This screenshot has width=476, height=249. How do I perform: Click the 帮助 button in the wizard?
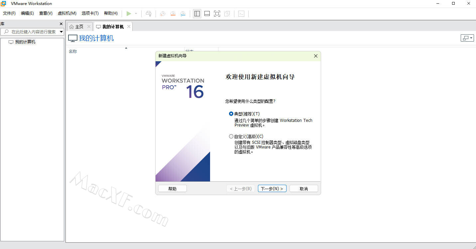pyautogui.click(x=173, y=189)
